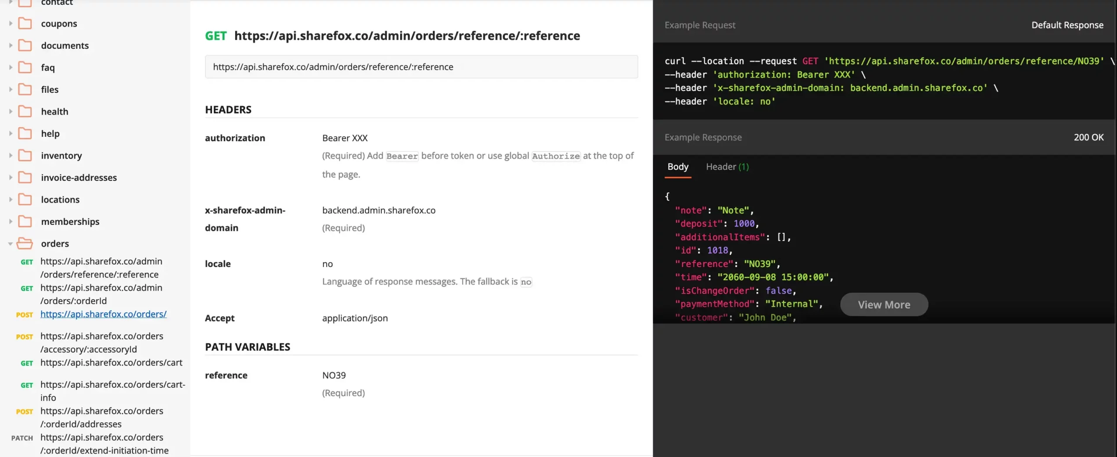Expand the coupons folder arrow
1117x457 pixels.
click(10, 24)
